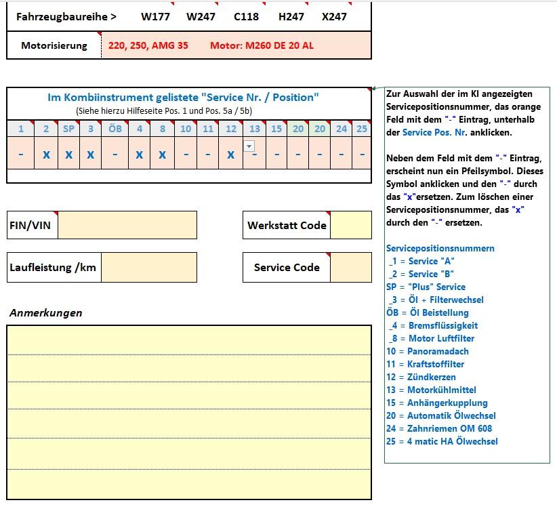
Task: Toggle the service position 1 cell
Action: (21, 153)
